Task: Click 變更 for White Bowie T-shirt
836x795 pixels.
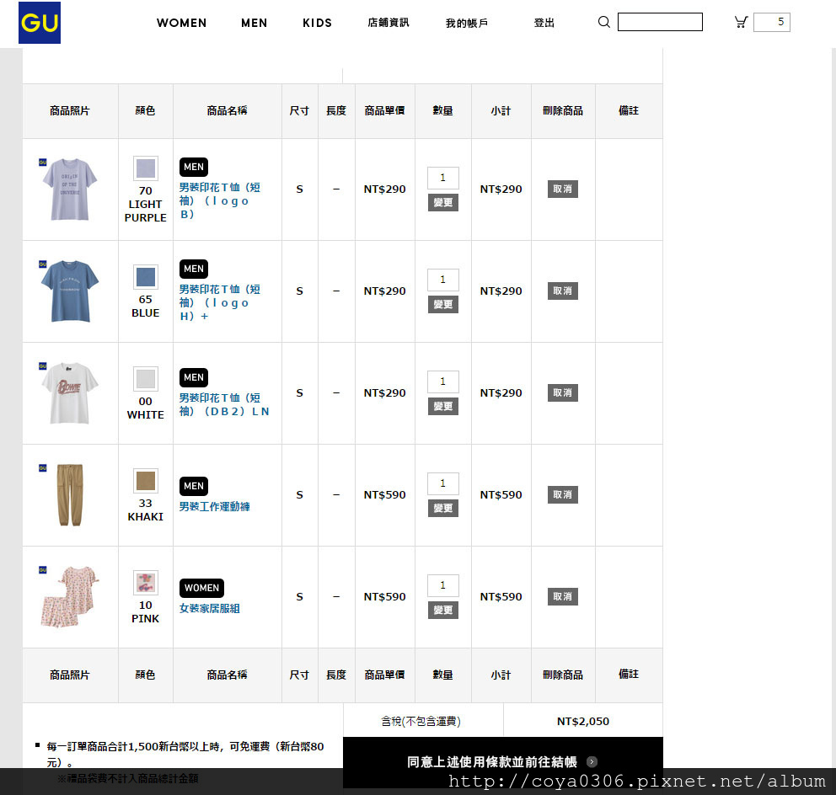Action: pyautogui.click(x=443, y=406)
